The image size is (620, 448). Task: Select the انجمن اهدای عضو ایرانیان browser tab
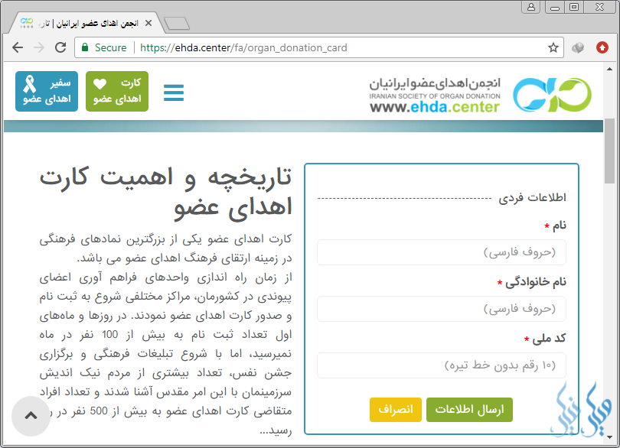point(80,24)
